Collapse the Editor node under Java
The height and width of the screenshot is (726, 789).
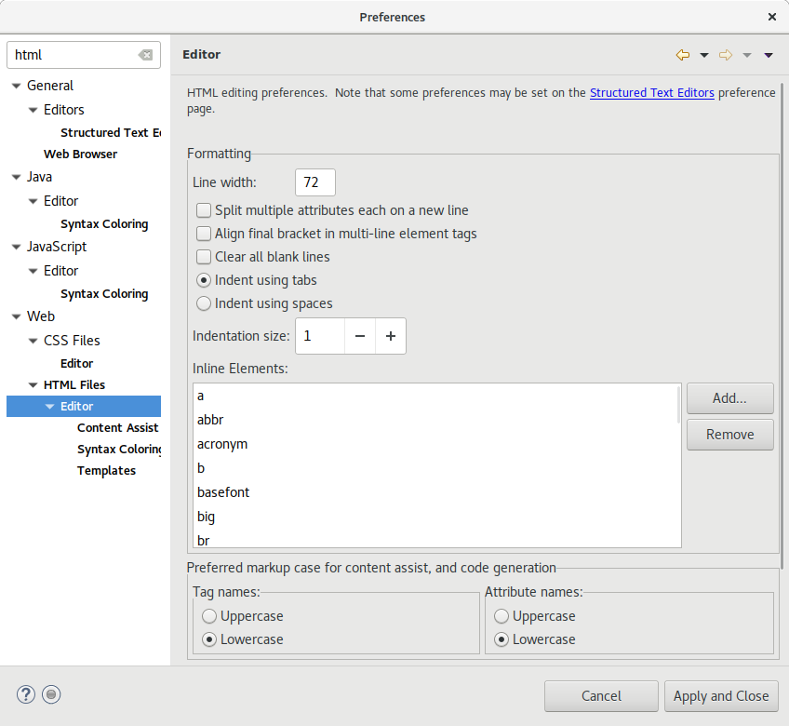[33, 201]
